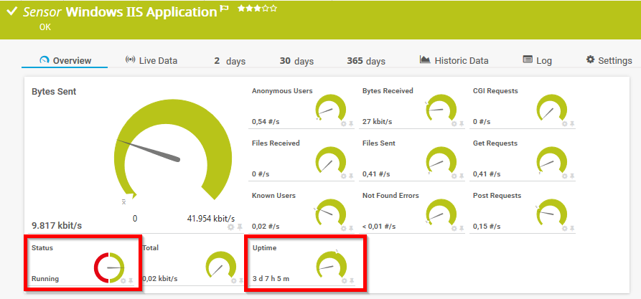
Task: Switch to the Live Data tab
Action: click(x=151, y=61)
